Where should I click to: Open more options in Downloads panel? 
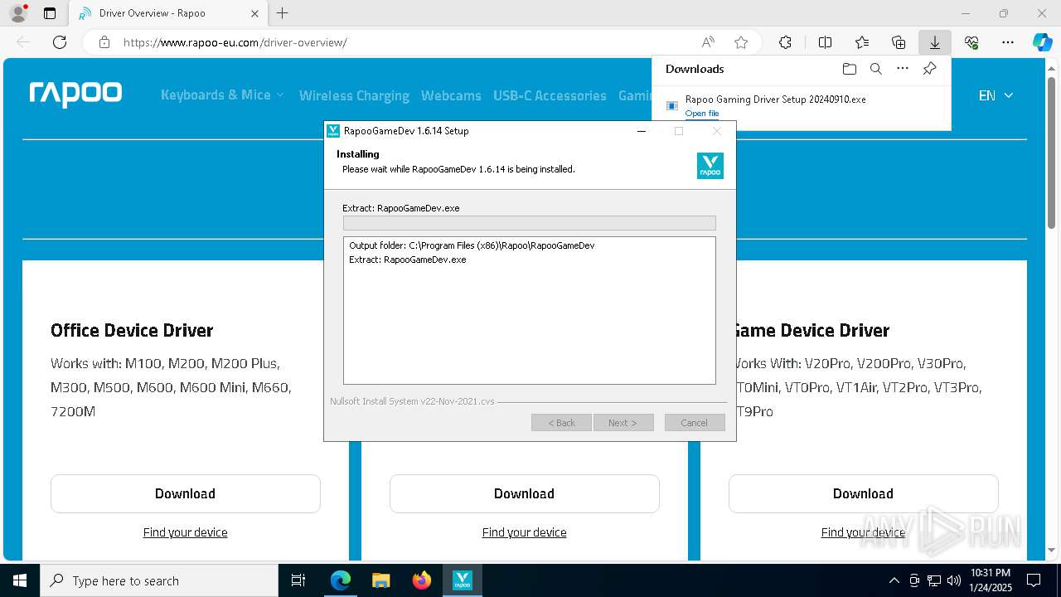903,69
